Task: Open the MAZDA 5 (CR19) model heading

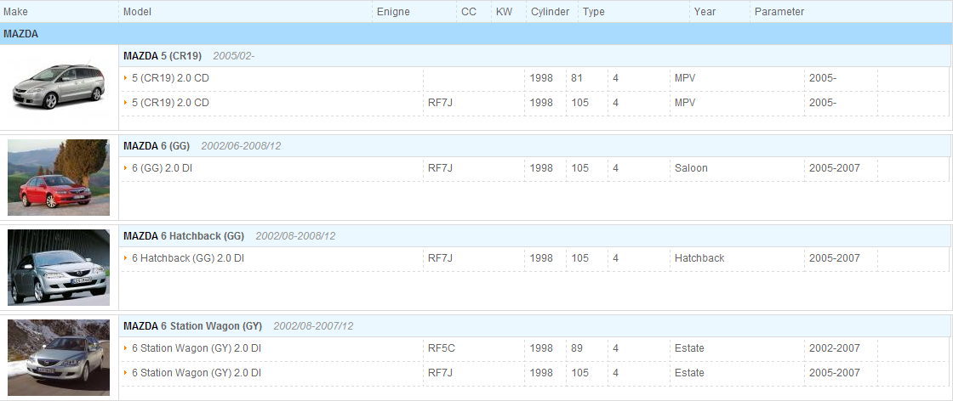Action: 163,56
